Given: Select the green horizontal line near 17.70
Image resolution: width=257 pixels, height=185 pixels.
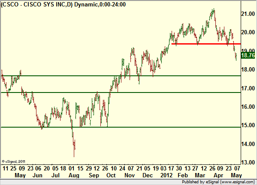Looking at the screenshot, I should tap(121, 76).
